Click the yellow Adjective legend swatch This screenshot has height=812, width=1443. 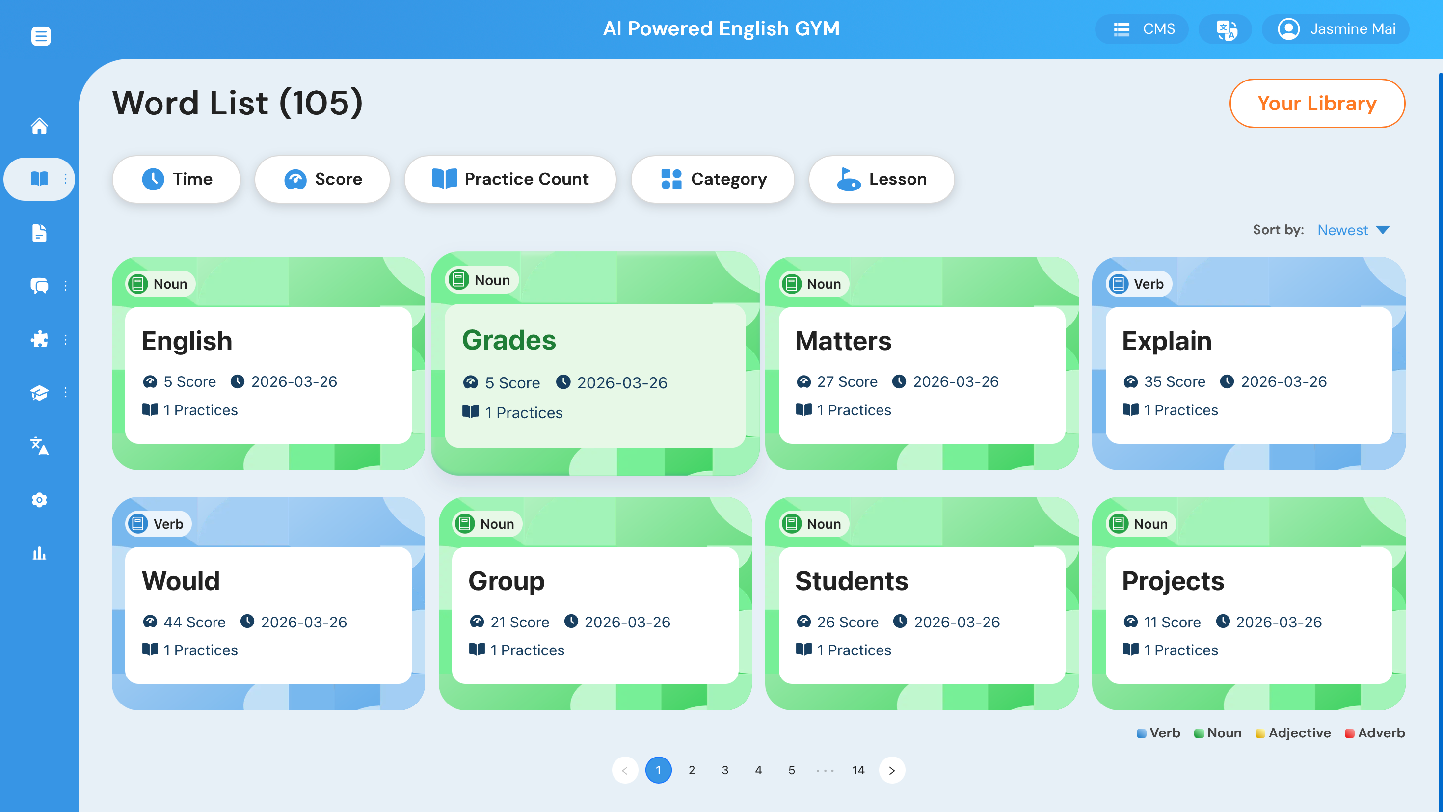click(1260, 733)
